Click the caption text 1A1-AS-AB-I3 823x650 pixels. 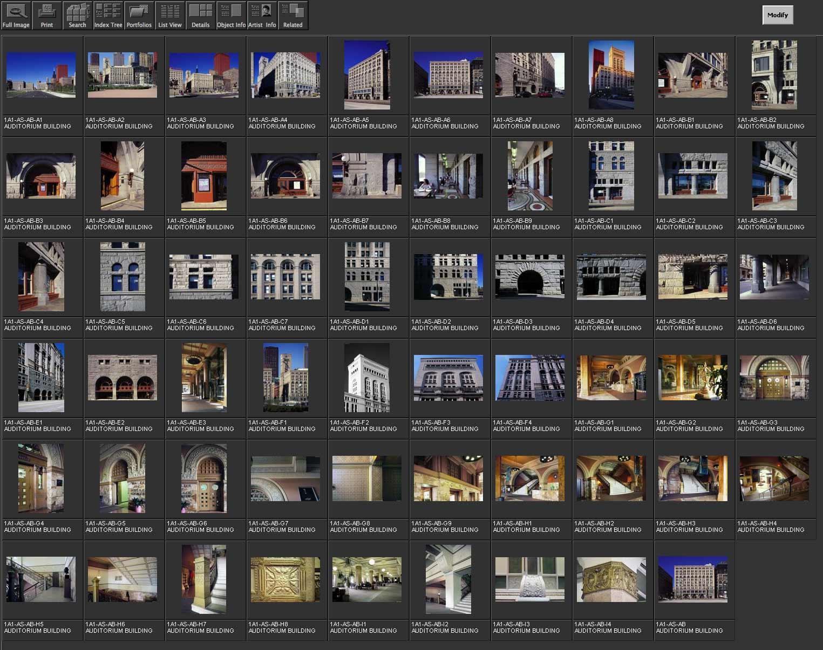click(x=512, y=624)
